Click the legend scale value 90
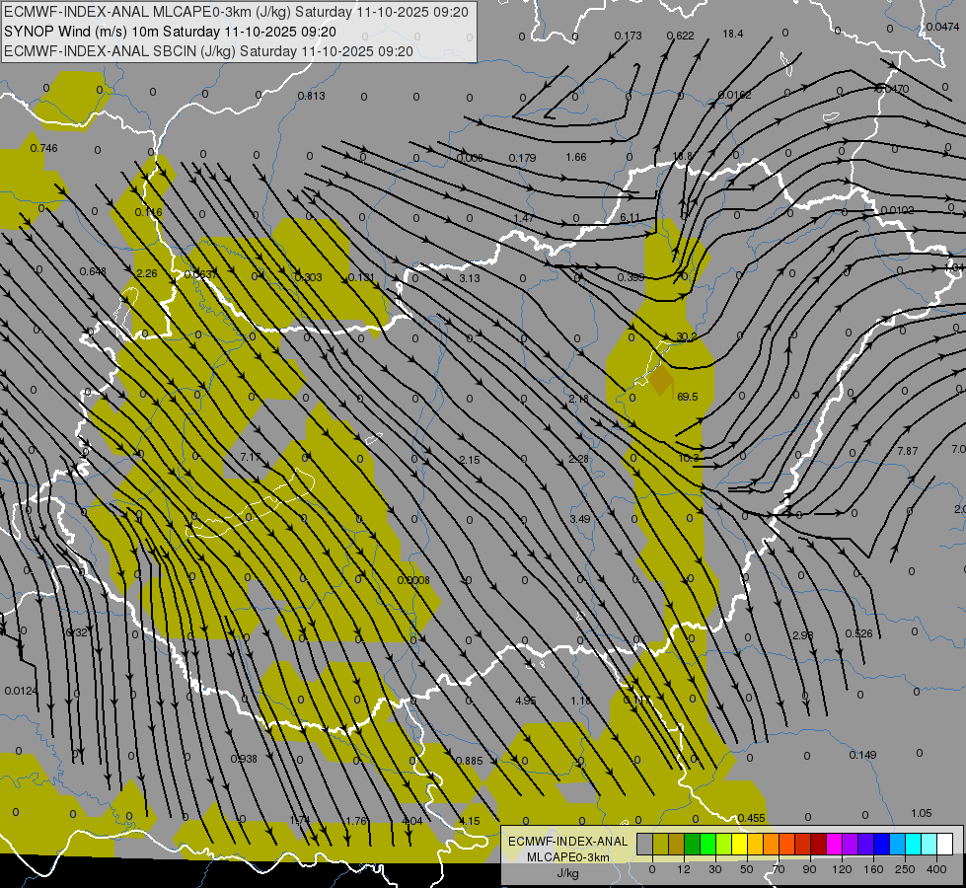 (x=809, y=869)
